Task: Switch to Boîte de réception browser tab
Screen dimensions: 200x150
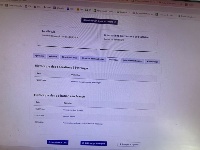Action: pyautogui.click(x=167, y=3)
